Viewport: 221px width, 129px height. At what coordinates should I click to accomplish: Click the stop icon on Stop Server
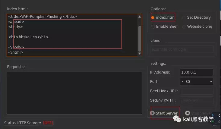pyautogui.click(x=188, y=113)
